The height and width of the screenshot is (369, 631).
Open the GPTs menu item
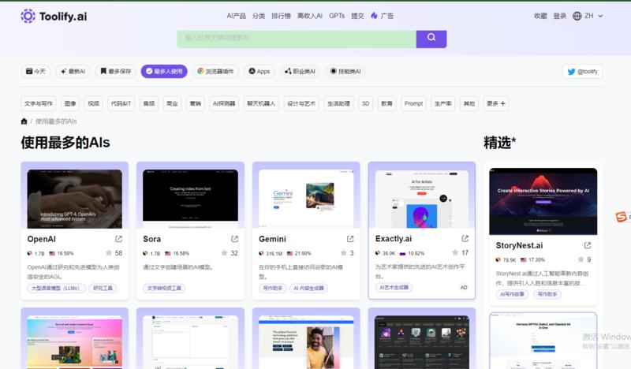click(x=337, y=16)
